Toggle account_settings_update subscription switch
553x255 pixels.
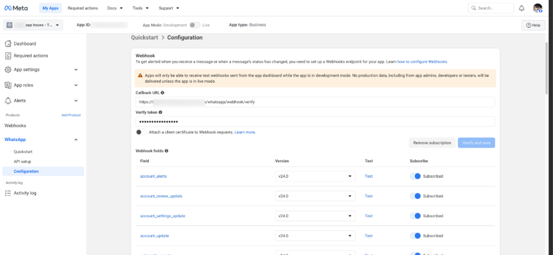[415, 216]
